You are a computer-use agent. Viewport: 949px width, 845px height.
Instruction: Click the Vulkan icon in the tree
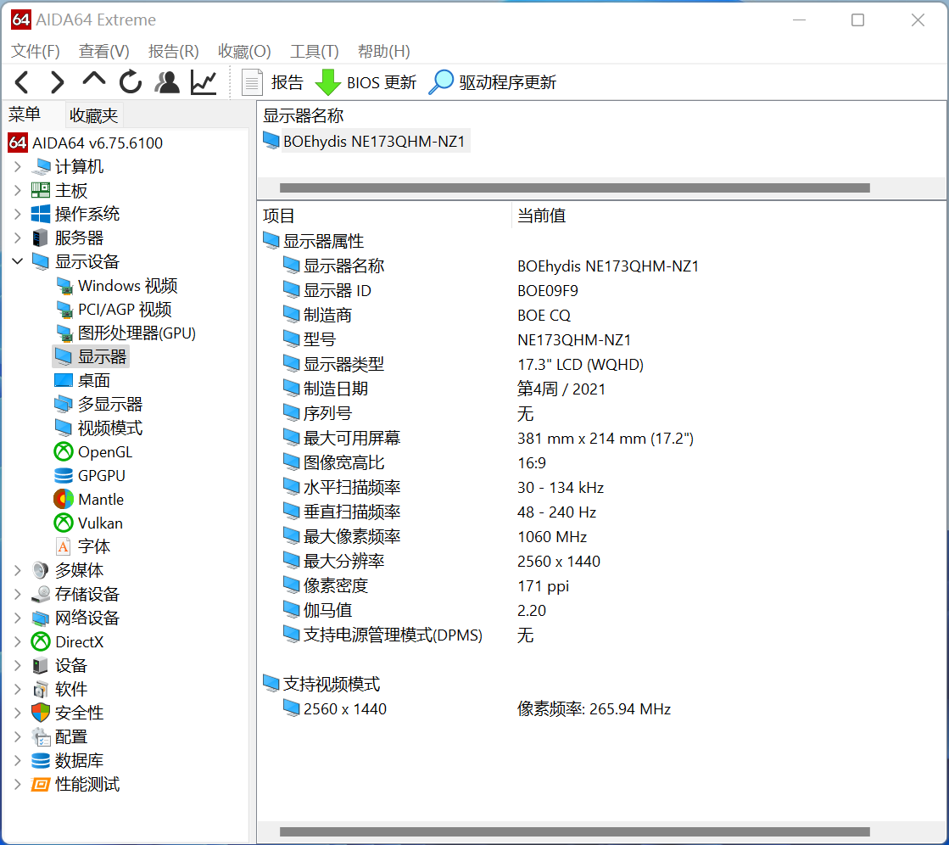(x=64, y=523)
